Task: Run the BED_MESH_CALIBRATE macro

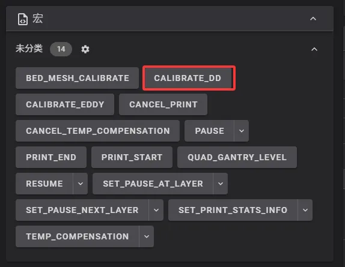Action: pyautogui.click(x=77, y=78)
